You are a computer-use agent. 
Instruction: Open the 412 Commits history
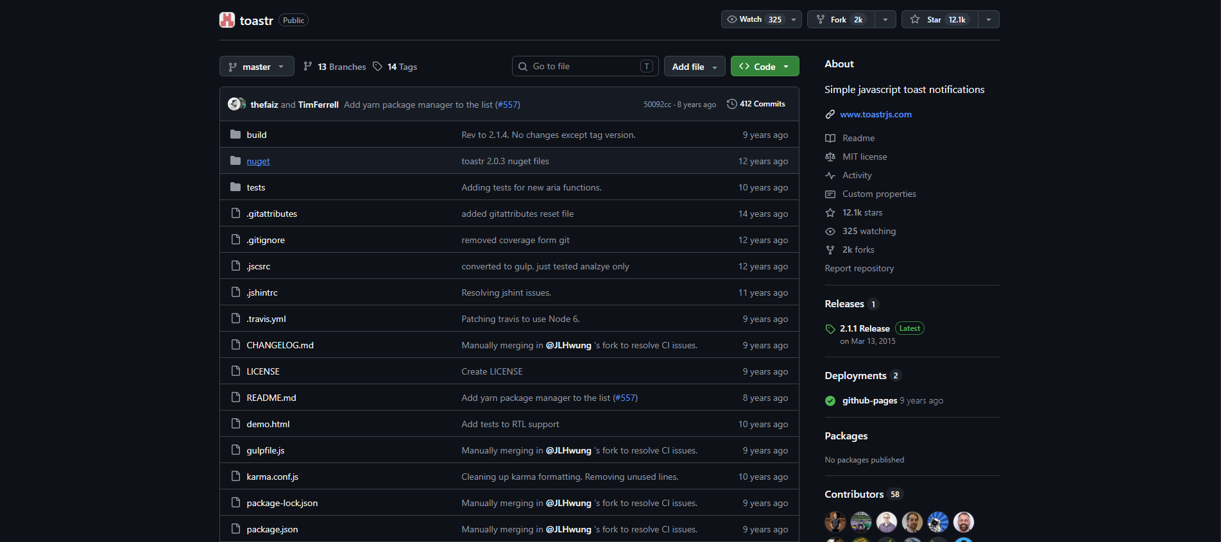point(756,104)
